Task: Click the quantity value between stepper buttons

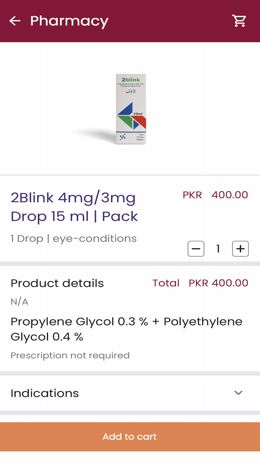Action: (218, 248)
